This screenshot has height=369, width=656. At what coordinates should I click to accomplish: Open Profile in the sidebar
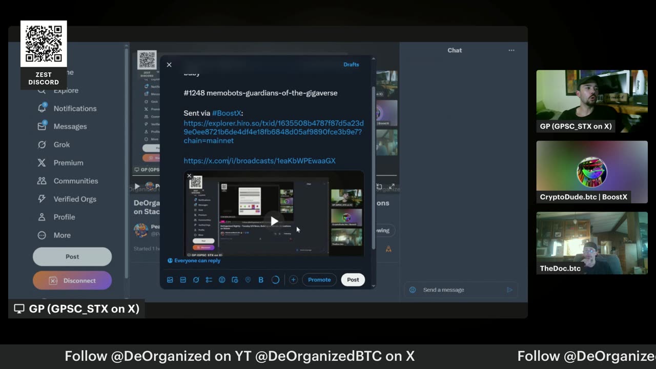[x=56, y=217]
